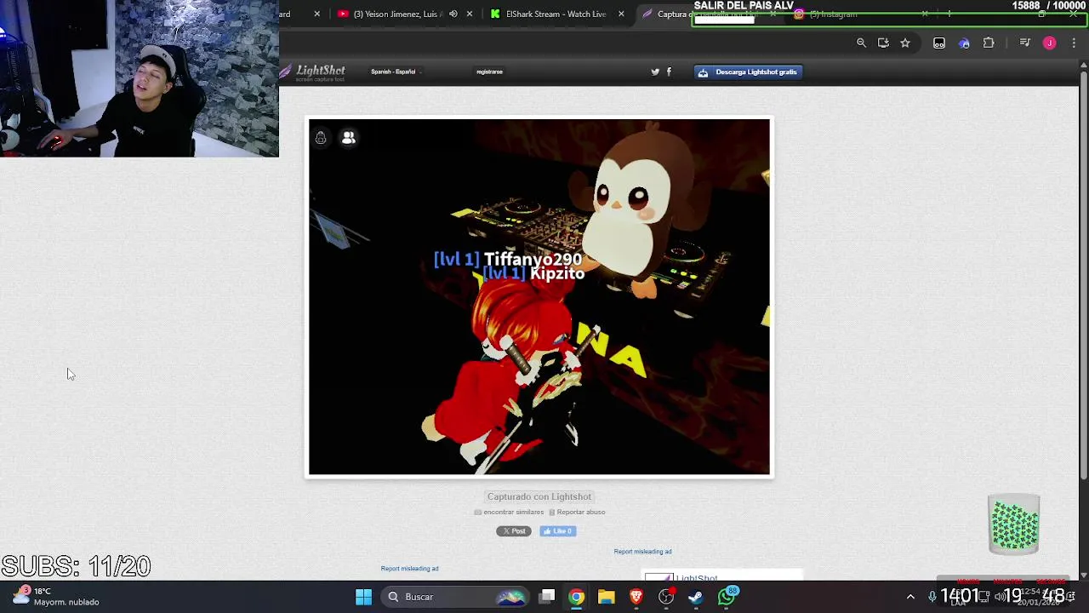Open the Windows Start button

363,597
